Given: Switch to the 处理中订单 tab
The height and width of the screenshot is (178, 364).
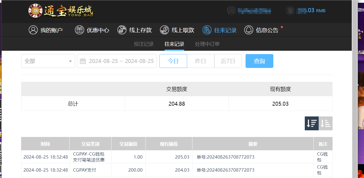Looking at the screenshot, I should (x=207, y=44).
